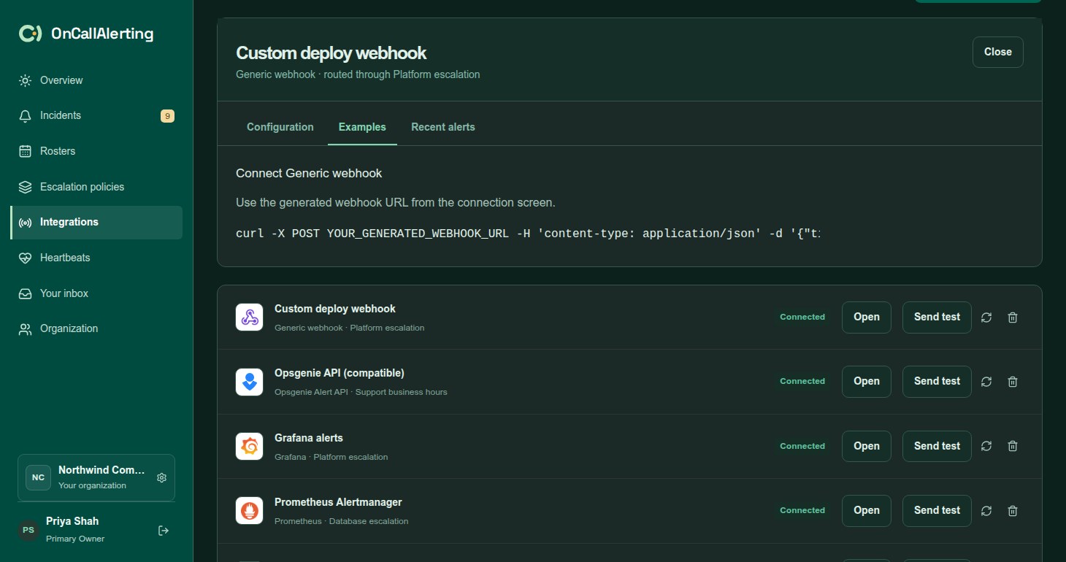The image size is (1066, 562).
Task: Send test for Opsgenie API
Action: pyautogui.click(x=937, y=381)
